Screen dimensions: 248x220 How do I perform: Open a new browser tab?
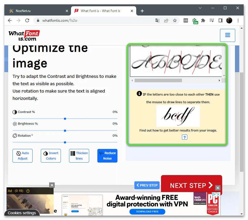click(x=142, y=11)
